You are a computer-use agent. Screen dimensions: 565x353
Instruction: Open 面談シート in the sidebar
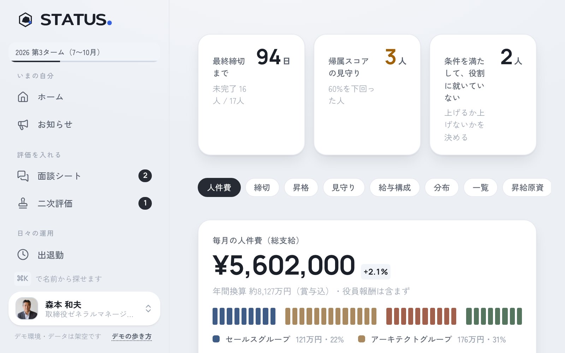pos(84,176)
